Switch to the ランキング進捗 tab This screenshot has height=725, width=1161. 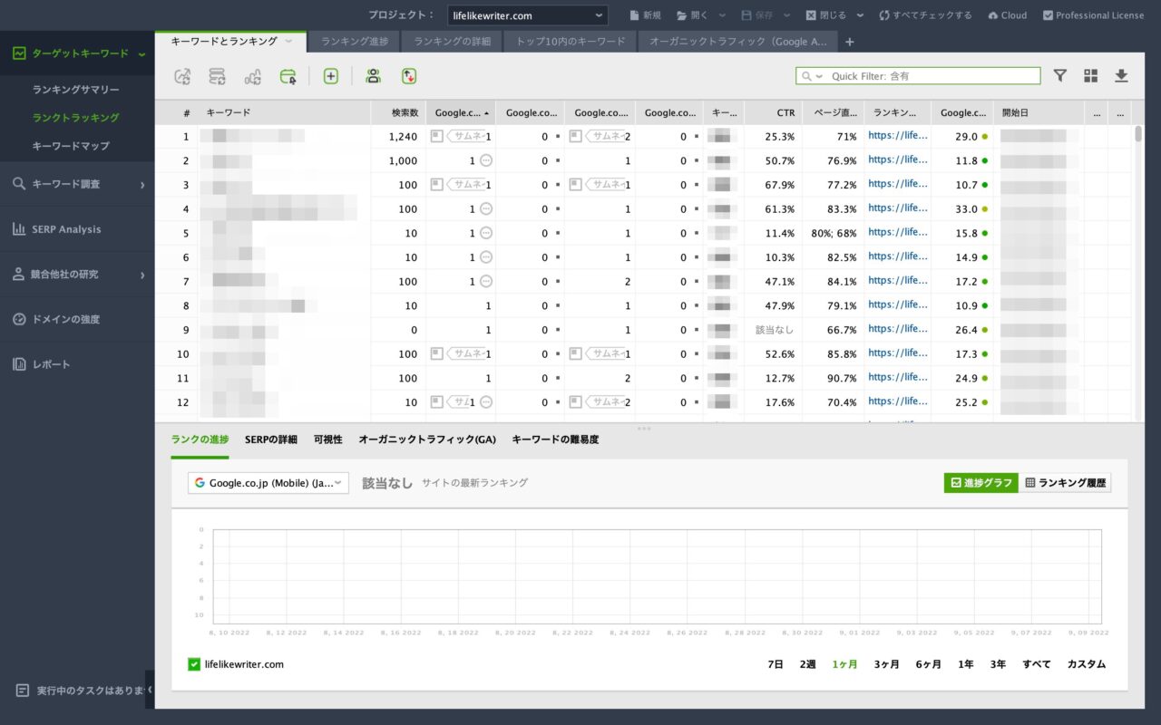click(355, 42)
